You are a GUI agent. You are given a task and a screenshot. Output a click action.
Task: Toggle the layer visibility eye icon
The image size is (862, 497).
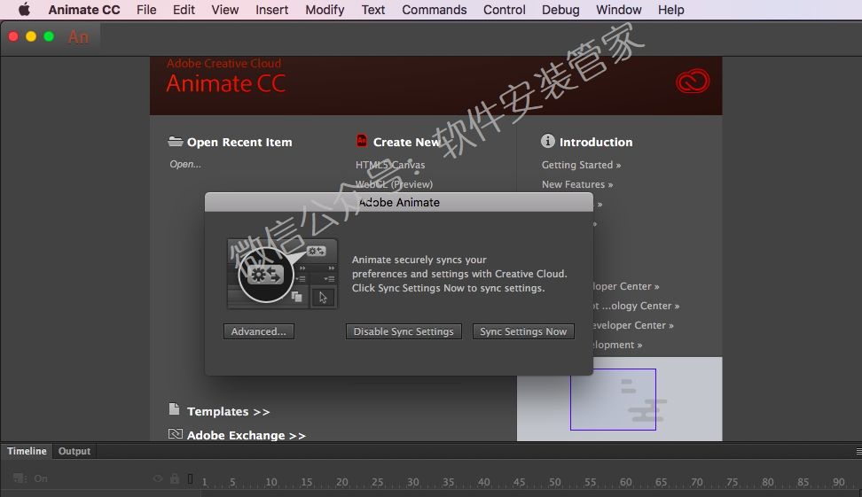point(158,479)
